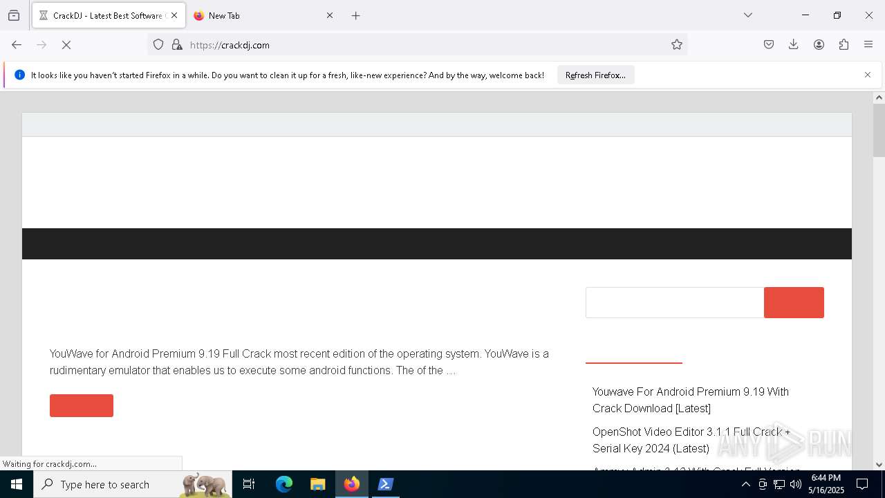This screenshot has width=885, height=498.
Task: Open Firefox application menu
Action: pyautogui.click(x=868, y=45)
